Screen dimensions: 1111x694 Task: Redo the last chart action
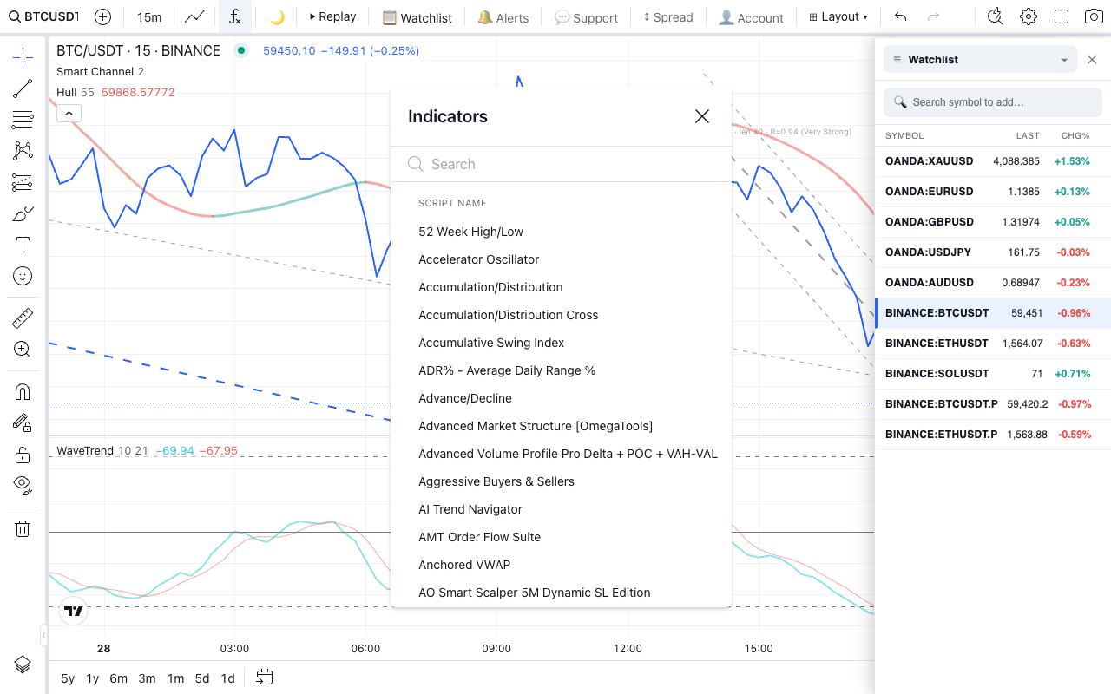933,16
